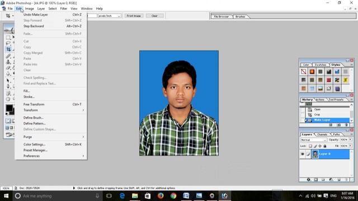Select the Make Layer history state

click(x=327, y=120)
